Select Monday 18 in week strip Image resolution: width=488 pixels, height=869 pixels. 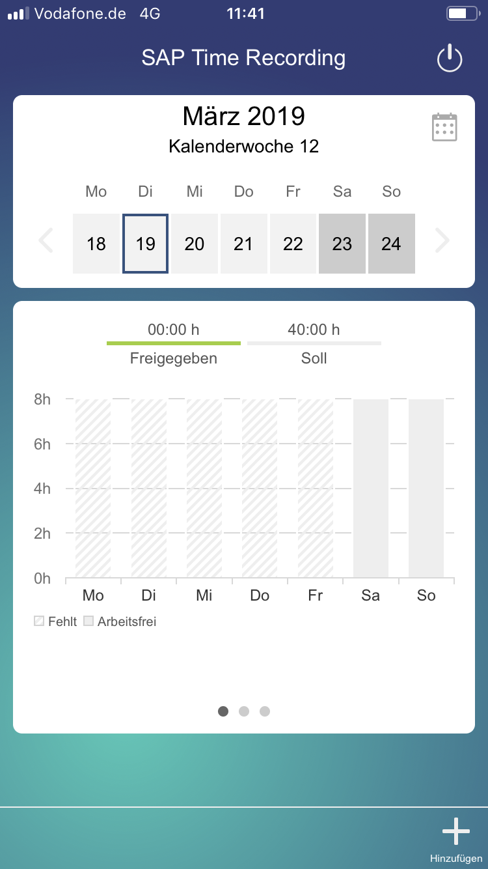click(96, 244)
